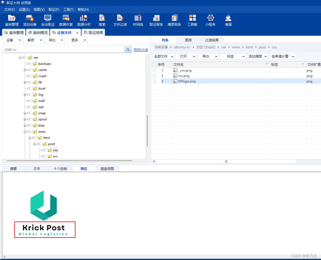Toggle the select-all checkbox in 序号 header
The image size is (321, 260).
154,65
